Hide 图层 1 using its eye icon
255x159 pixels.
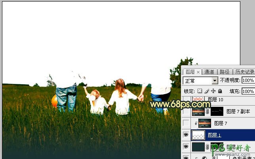coord(186,135)
